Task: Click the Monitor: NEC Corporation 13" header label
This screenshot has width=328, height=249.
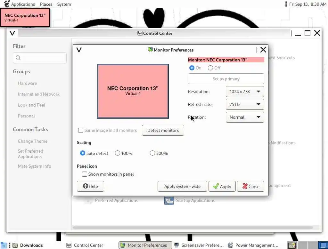Action: [226, 60]
